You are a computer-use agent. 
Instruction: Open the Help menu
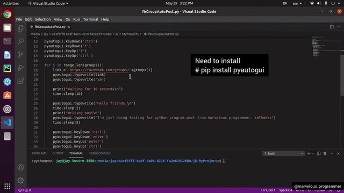pyautogui.click(x=105, y=19)
